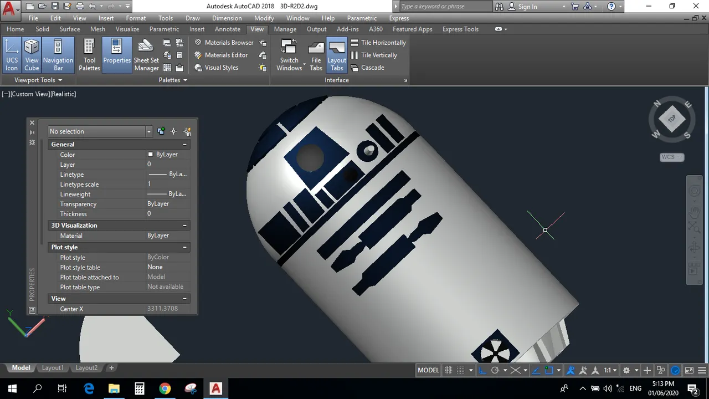Switch to the Annotate ribbon tab

pos(228,29)
